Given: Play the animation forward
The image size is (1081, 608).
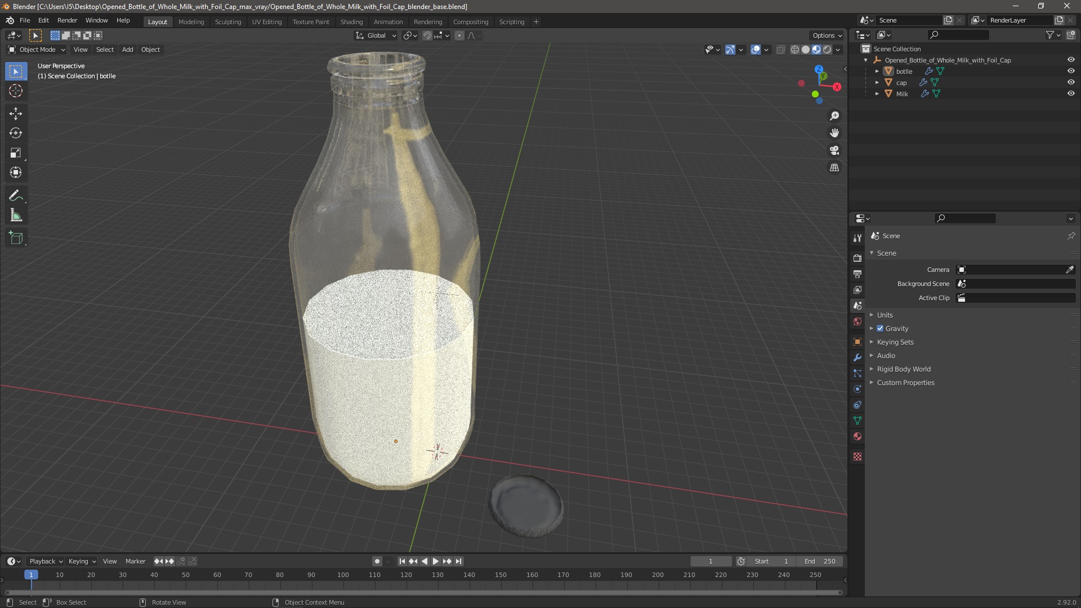Looking at the screenshot, I should tap(435, 561).
